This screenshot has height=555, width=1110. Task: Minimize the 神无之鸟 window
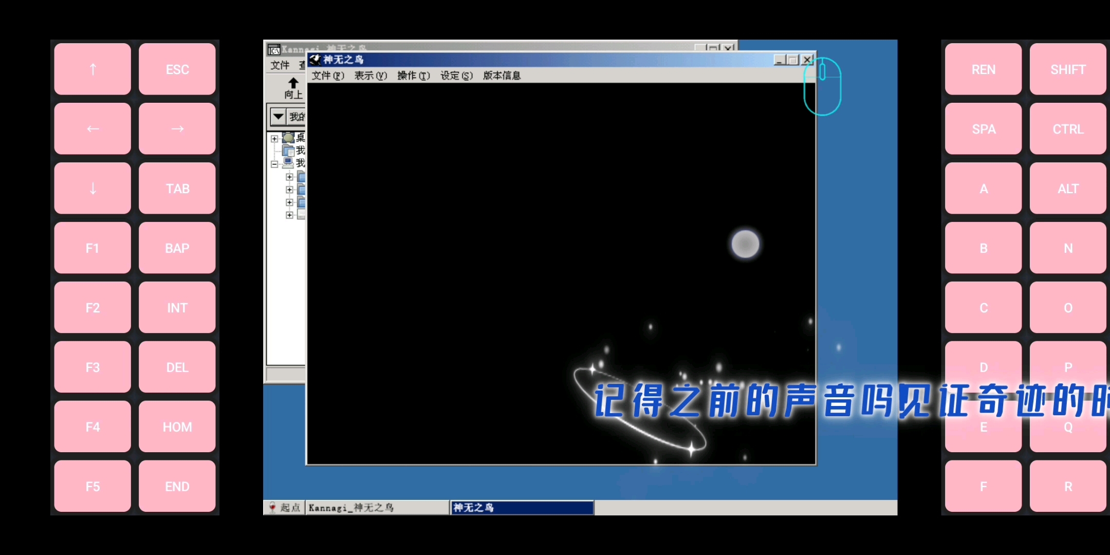(780, 60)
